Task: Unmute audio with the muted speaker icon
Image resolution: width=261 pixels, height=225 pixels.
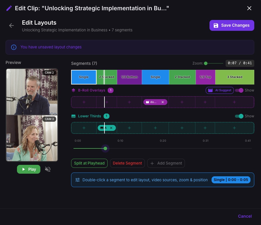Action: [x=48, y=169]
